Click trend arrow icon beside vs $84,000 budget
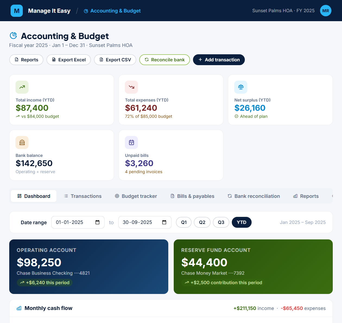Viewport: 342px width, 323px height. tap(18, 116)
